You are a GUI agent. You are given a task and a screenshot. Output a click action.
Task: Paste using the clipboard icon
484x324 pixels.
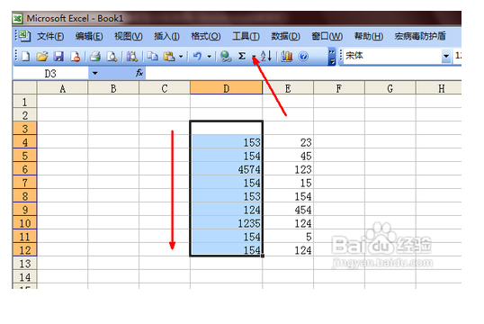[x=169, y=57]
